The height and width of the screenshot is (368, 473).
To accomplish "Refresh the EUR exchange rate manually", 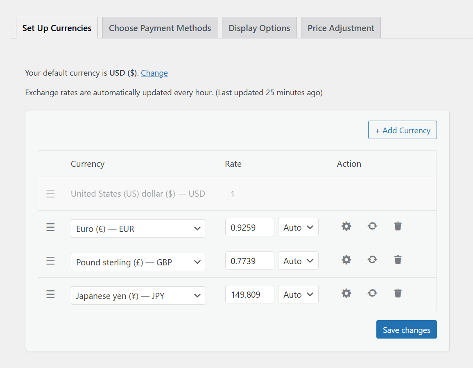I will tap(372, 226).
